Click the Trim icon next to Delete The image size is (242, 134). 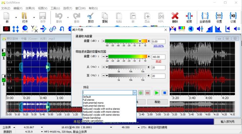pyautogui.click(x=189, y=18)
